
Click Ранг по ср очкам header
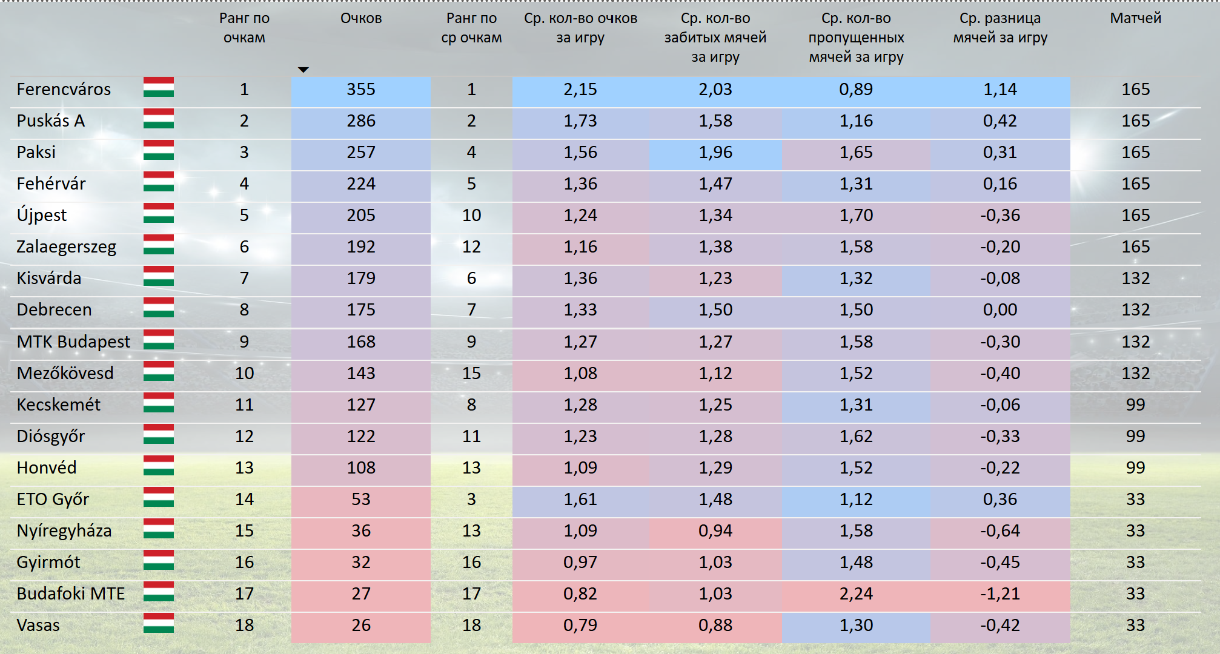pyautogui.click(x=471, y=28)
